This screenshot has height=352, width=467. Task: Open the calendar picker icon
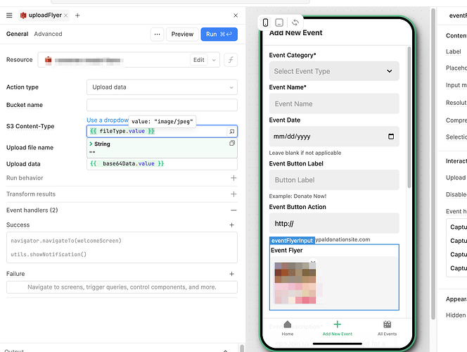(x=391, y=136)
